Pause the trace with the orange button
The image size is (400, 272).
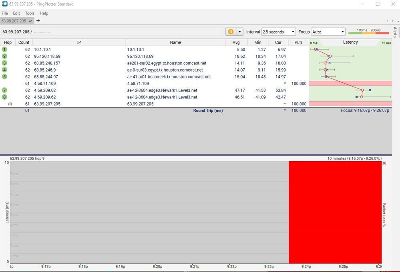coord(231,32)
